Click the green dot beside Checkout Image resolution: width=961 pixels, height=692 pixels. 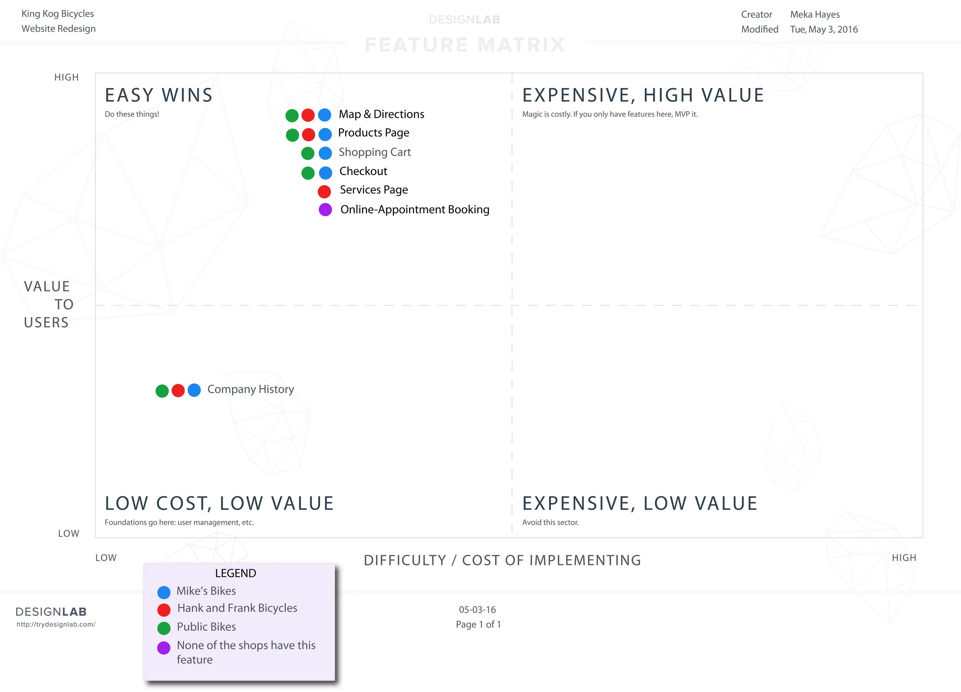(x=308, y=173)
